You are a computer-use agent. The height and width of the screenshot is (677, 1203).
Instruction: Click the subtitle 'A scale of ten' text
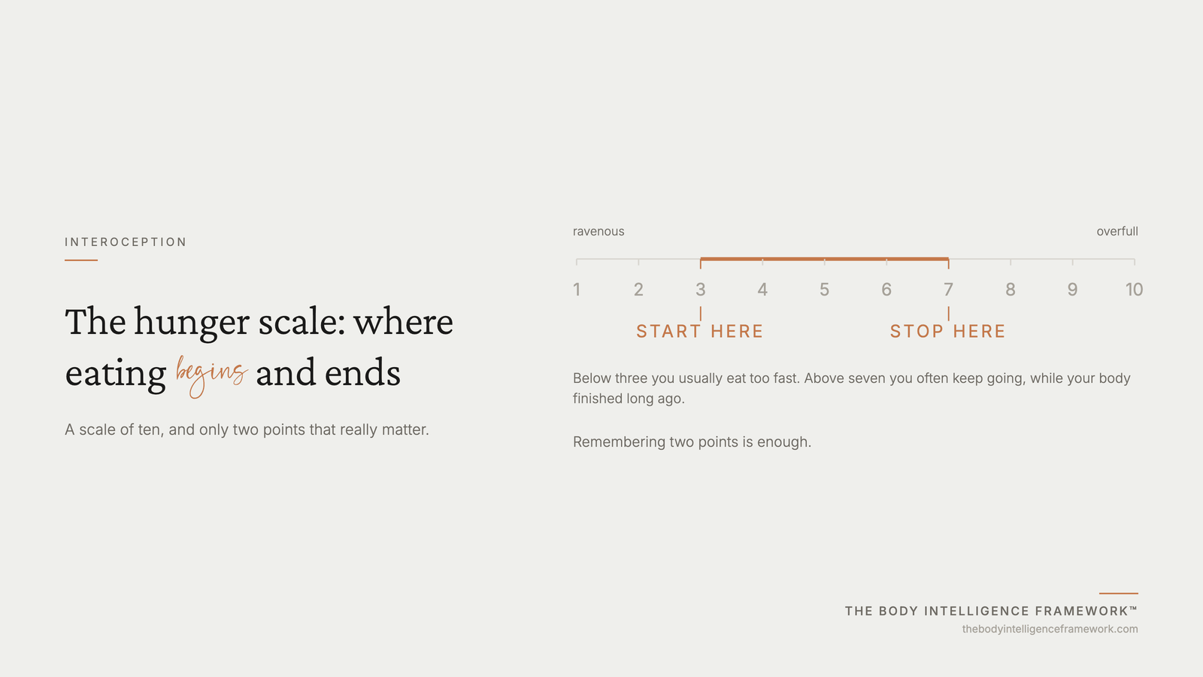(x=247, y=430)
